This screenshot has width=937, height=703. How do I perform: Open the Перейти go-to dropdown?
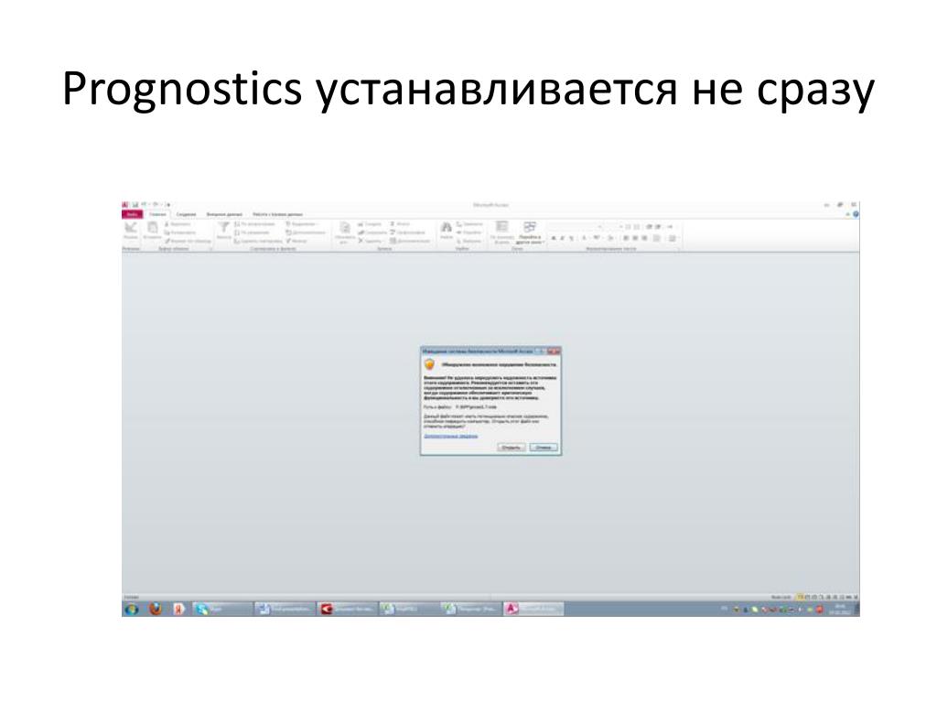click(x=469, y=233)
